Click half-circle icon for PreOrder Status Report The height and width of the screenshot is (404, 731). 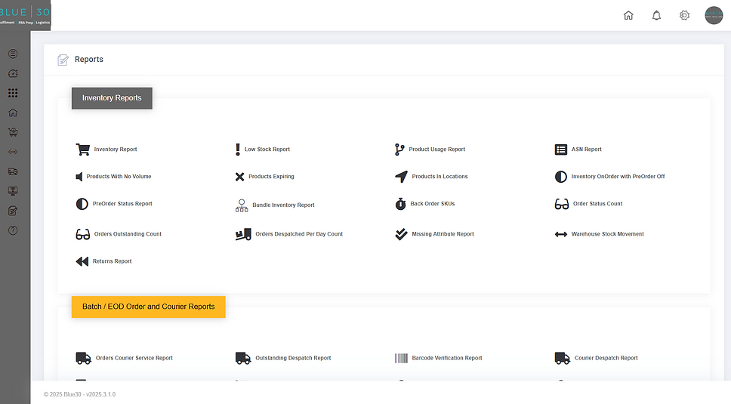click(x=82, y=204)
